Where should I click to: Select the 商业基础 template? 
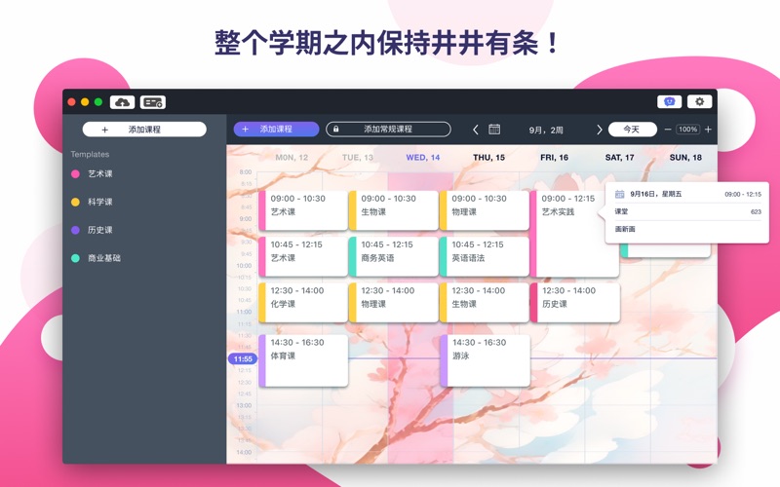(104, 258)
